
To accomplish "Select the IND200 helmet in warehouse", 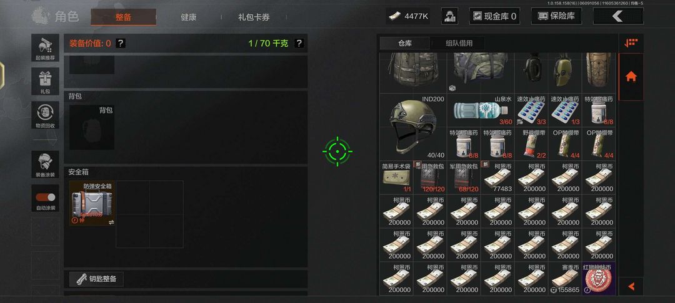I will pyautogui.click(x=413, y=127).
